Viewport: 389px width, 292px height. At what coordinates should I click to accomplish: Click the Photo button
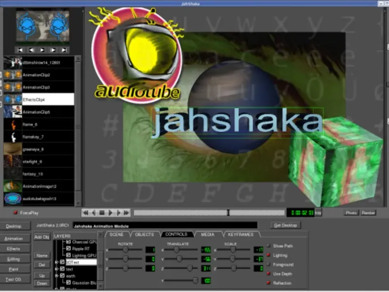pos(351,213)
